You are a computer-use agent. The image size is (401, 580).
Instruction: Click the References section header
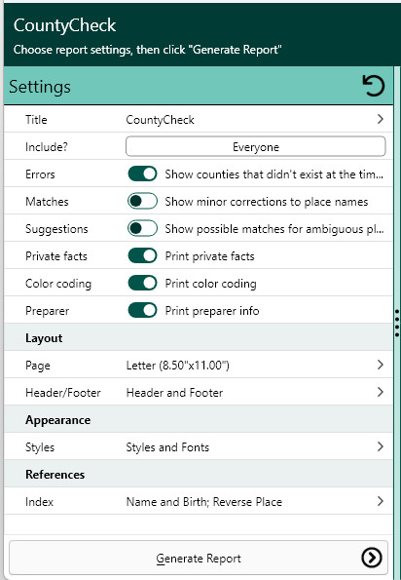tap(55, 475)
